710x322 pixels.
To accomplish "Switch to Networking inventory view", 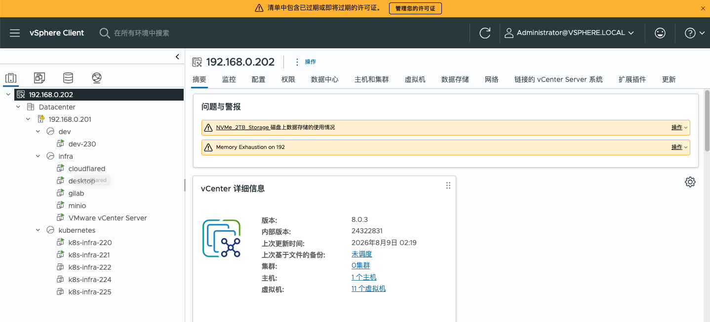I will pyautogui.click(x=97, y=78).
